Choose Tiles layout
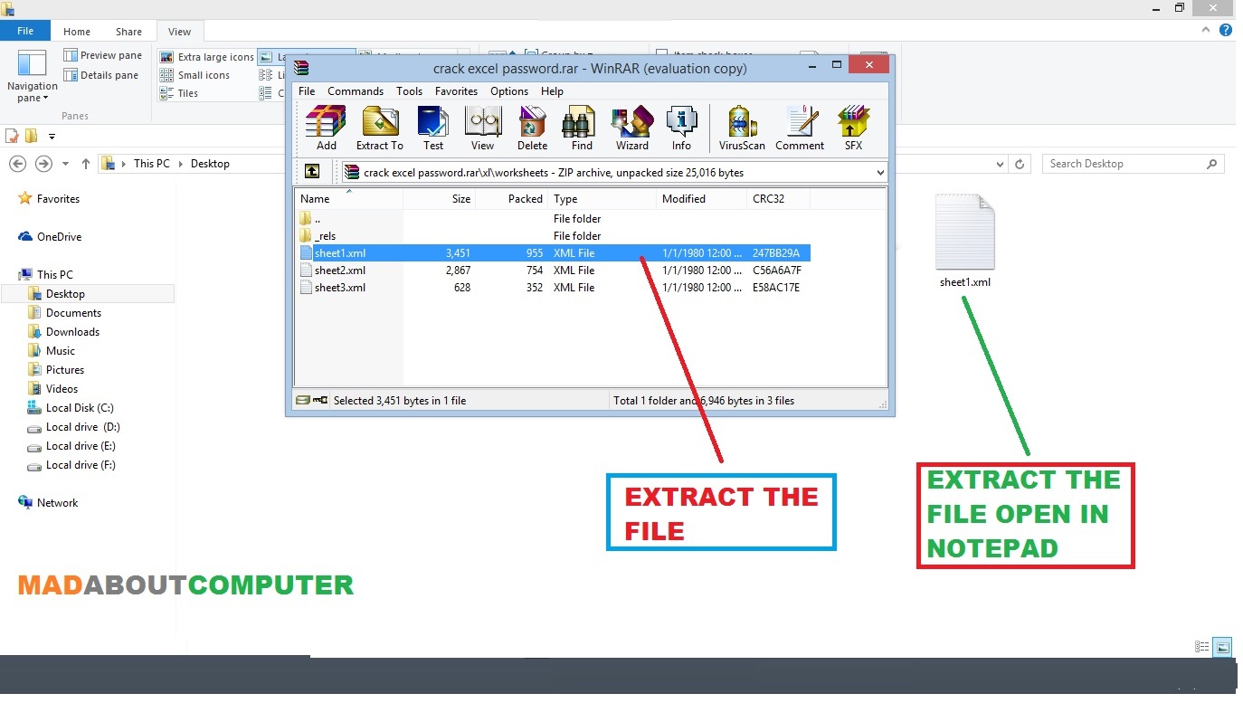Screen dimensions: 1243x703 tap(179, 93)
